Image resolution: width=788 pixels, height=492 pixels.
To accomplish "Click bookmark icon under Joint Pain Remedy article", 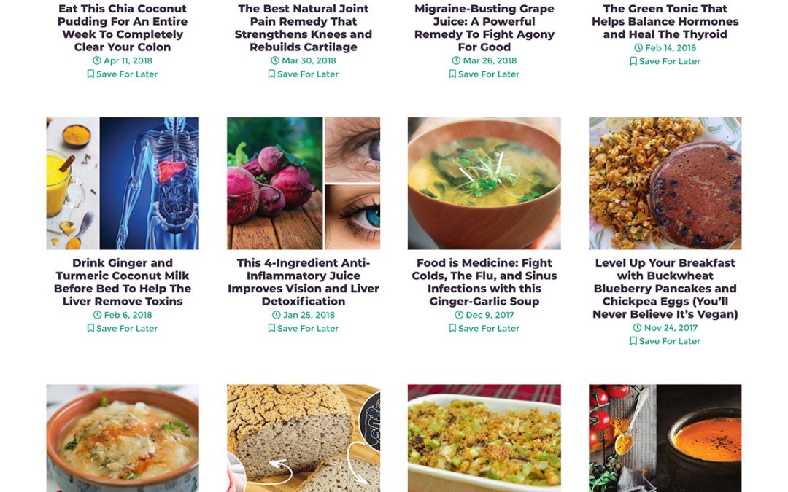I will (271, 74).
